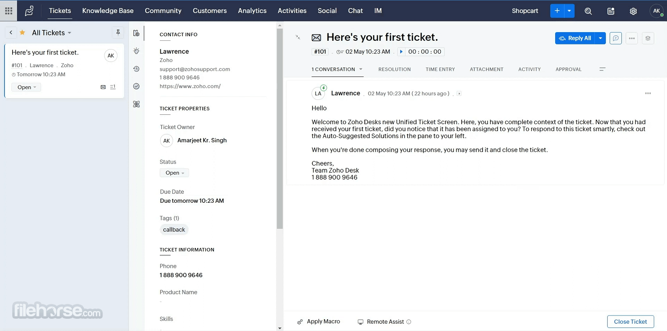Open the Status dropdown in Ticket Properties
This screenshot has width=667, height=331.
click(x=174, y=173)
